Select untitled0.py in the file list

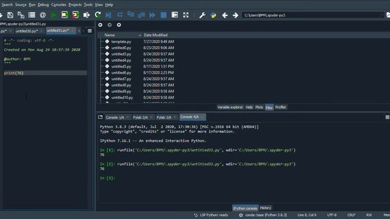(x=121, y=47)
